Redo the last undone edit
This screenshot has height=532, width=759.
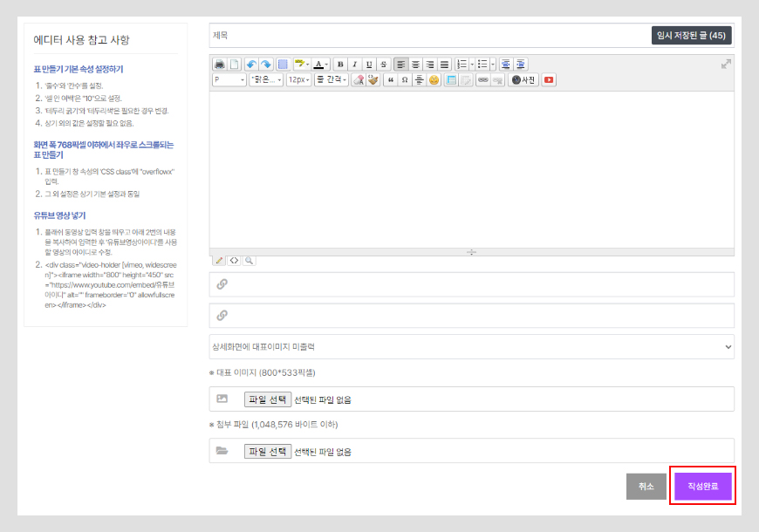point(266,64)
